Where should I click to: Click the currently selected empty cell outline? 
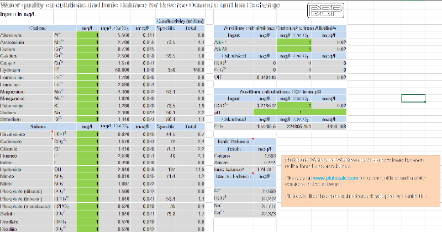pyautogui.click(x=413, y=98)
